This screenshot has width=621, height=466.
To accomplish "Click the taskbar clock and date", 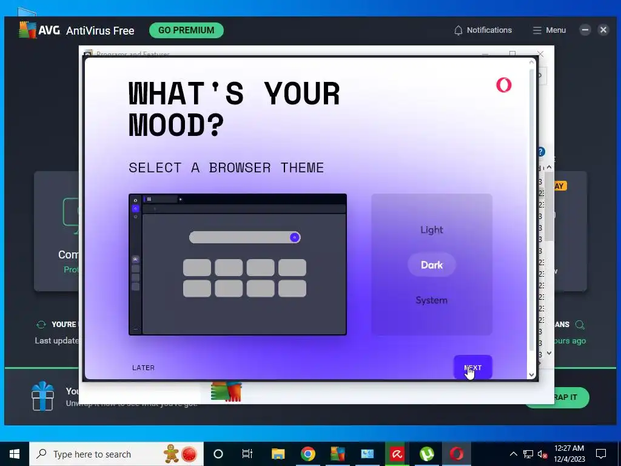I will pyautogui.click(x=569, y=454).
